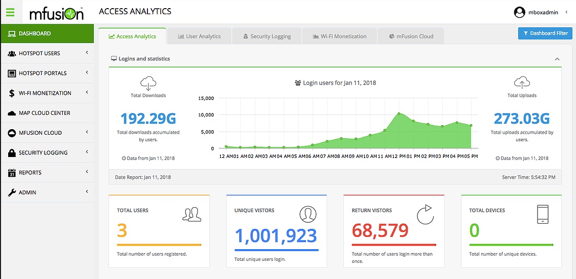Expand the Admin submenu chevron

point(87,191)
